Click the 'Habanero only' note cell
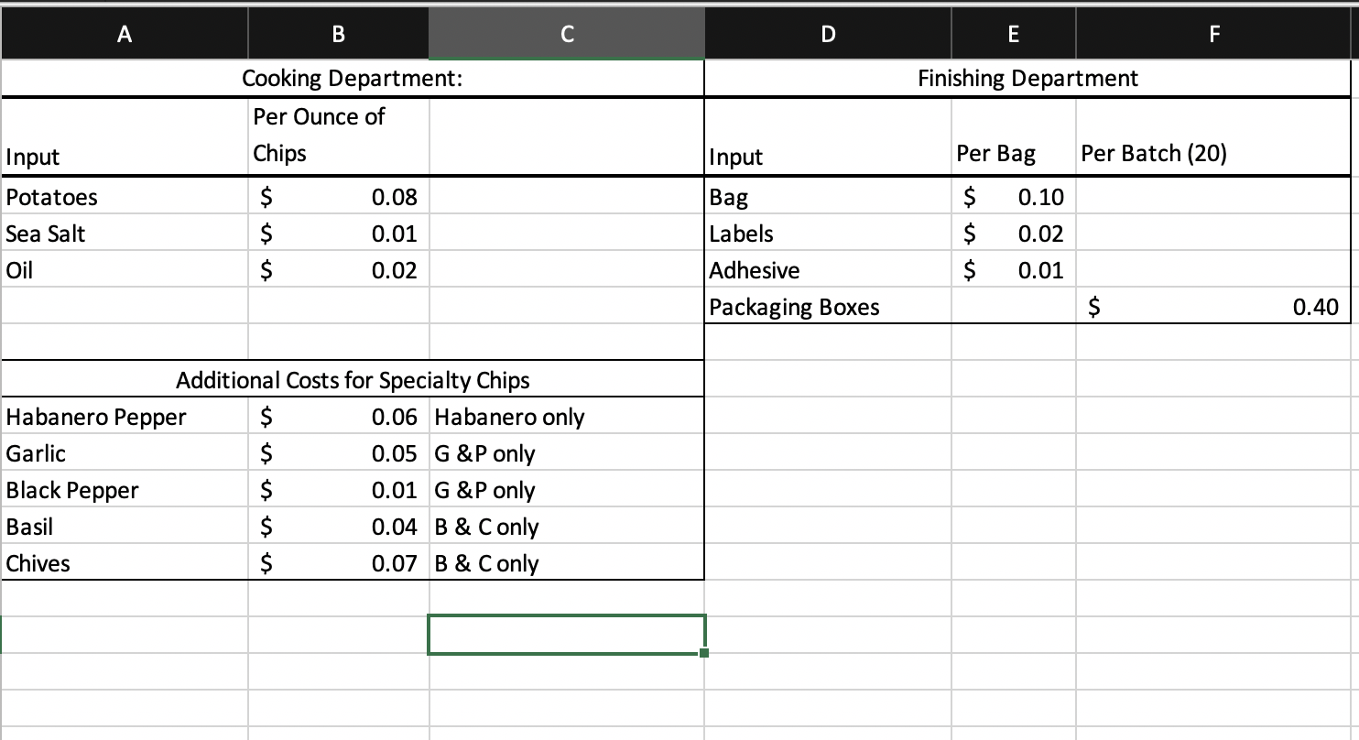Viewport: 1359px width, 740px height. pos(567,417)
